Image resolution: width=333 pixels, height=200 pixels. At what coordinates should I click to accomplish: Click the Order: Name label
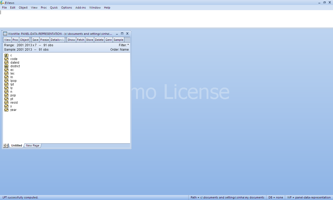click(x=119, y=50)
